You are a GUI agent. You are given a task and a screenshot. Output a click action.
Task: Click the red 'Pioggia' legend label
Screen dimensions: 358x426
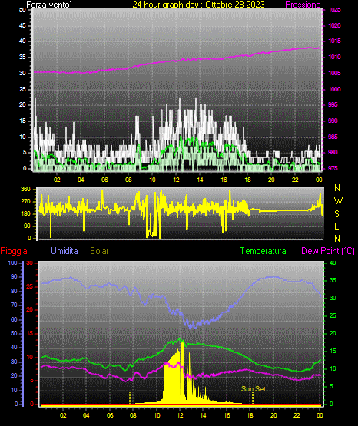tap(14, 251)
